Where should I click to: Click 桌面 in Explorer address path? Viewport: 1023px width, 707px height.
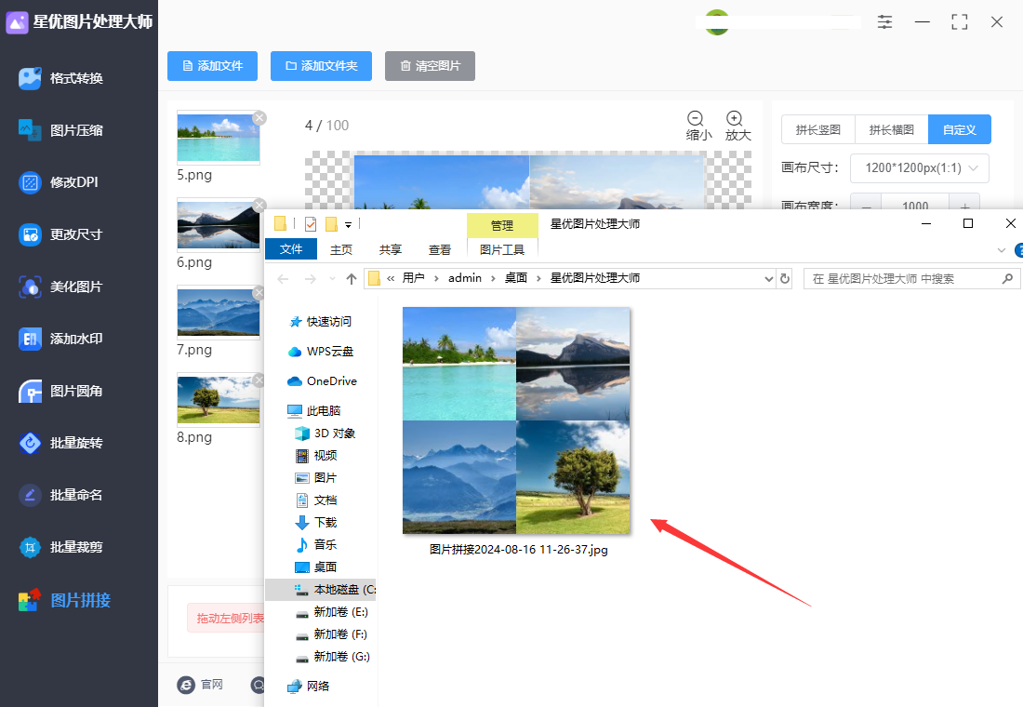point(516,278)
